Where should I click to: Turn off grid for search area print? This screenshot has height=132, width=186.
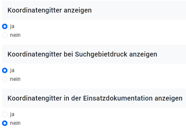5,79
